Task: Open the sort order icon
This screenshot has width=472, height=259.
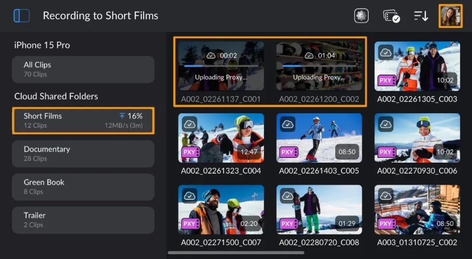Action: coord(421,16)
